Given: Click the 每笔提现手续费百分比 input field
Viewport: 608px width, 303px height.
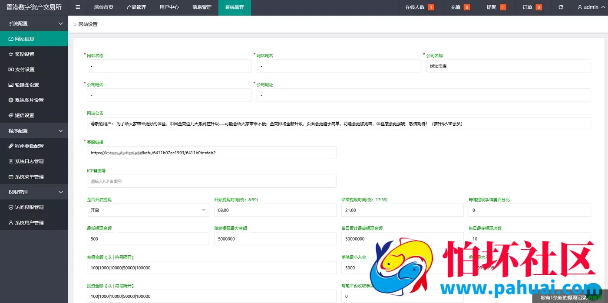Looking at the screenshot, I should (530, 210).
